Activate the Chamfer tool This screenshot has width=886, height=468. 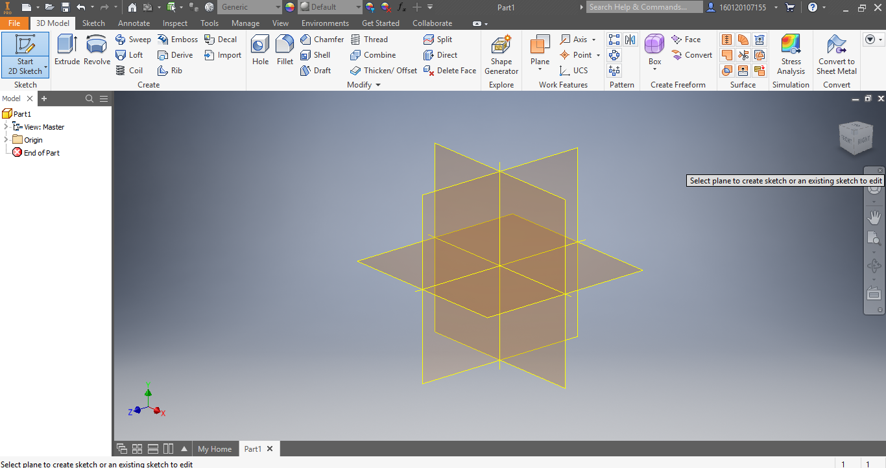[322, 40]
